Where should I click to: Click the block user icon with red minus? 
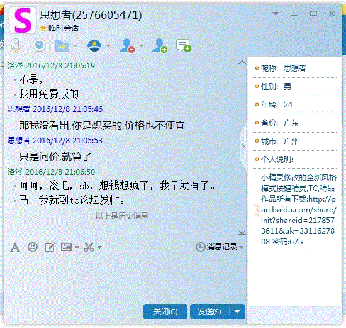(x=126, y=46)
